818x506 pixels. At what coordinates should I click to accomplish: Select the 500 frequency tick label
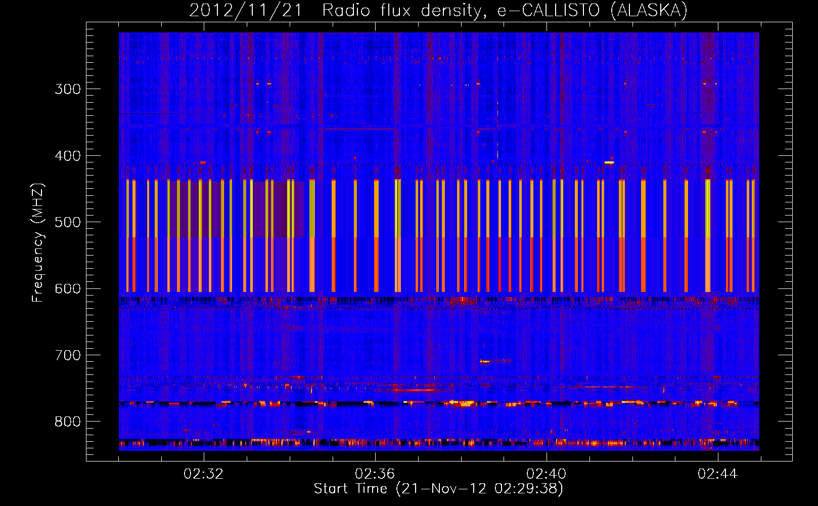pos(68,223)
